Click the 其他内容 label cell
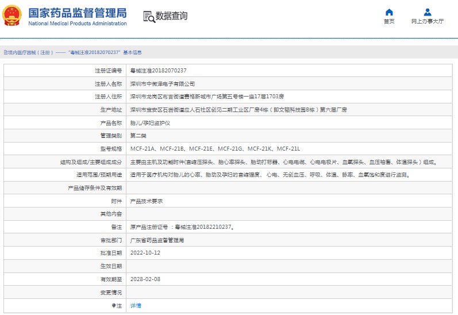Image resolution: width=458 pixels, height=315 pixels. click(x=65, y=214)
